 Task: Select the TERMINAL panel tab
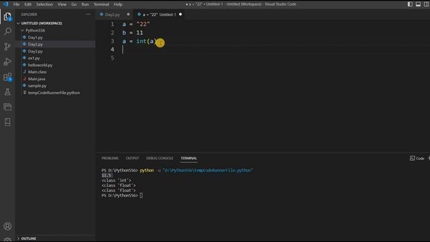pyautogui.click(x=189, y=159)
